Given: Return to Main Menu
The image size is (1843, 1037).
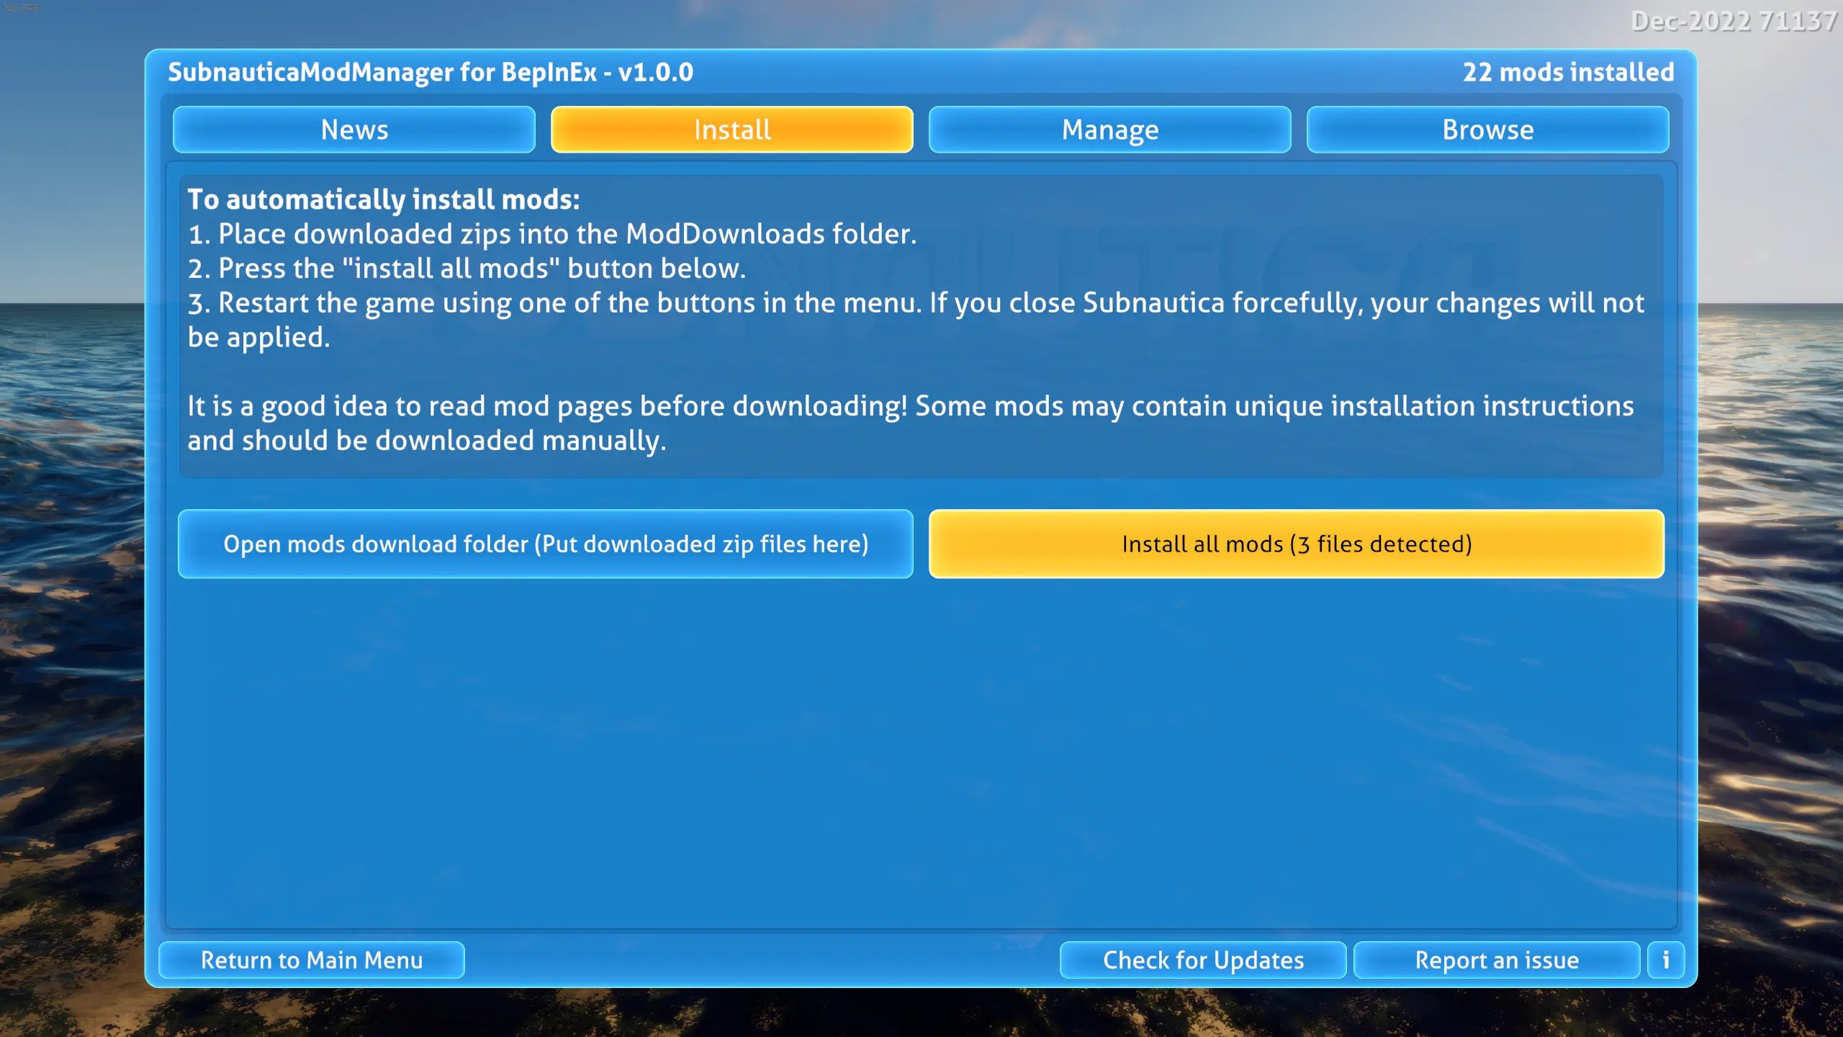Looking at the screenshot, I should click(312, 960).
